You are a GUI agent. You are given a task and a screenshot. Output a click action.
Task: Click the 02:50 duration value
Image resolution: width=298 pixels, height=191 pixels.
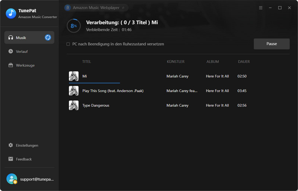tap(242, 76)
